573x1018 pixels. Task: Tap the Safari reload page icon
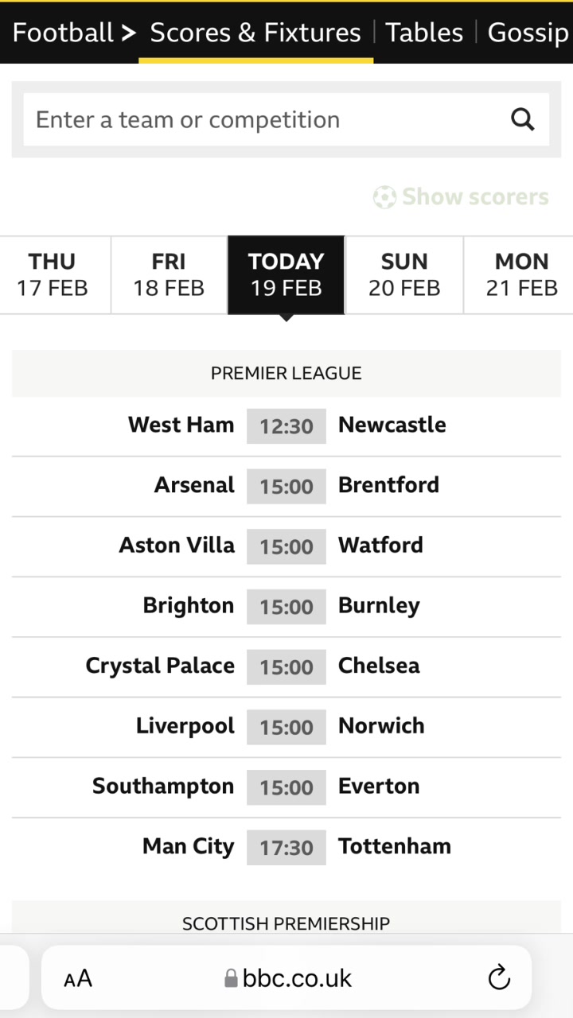coord(499,977)
